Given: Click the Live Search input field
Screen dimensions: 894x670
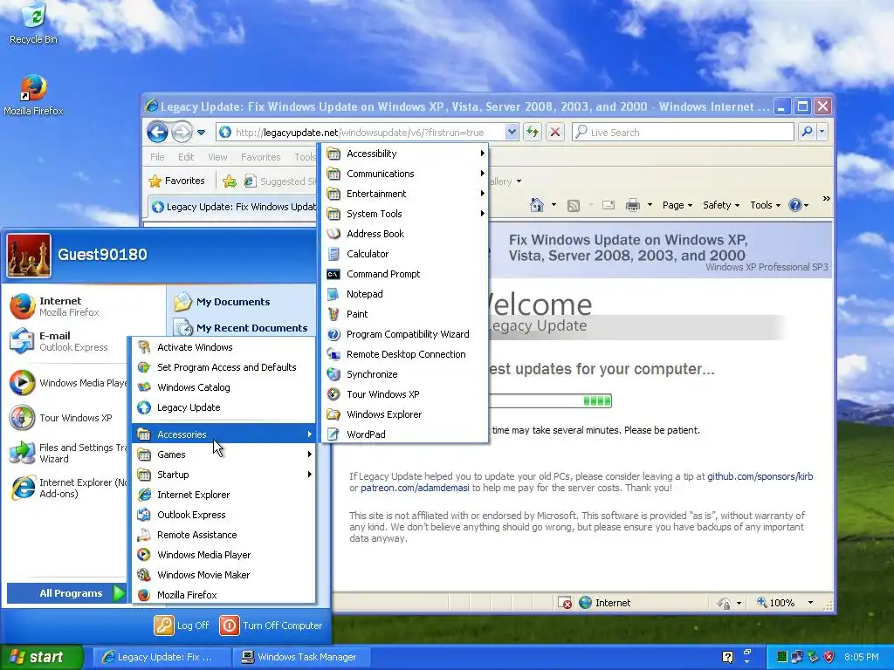Looking at the screenshot, I should (683, 133).
